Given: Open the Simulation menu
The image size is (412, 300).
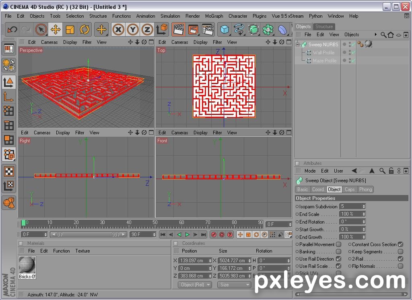Looking at the screenshot, I should pyautogui.click(x=170, y=16).
